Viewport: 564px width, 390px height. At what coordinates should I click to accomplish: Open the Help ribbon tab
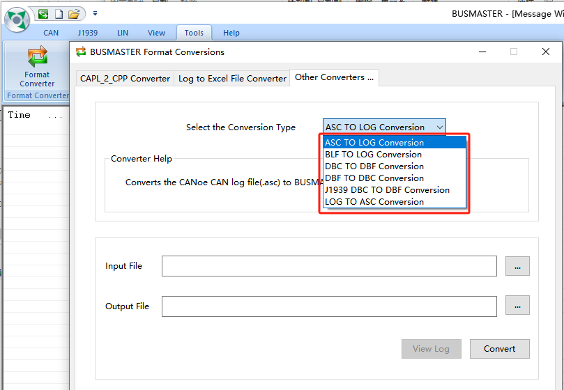(x=231, y=33)
